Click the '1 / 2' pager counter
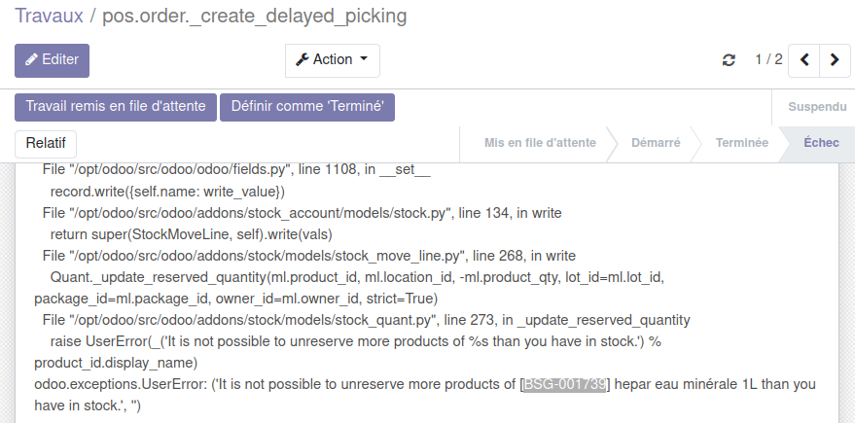Viewport: 855px width, 423px height. pos(768,60)
